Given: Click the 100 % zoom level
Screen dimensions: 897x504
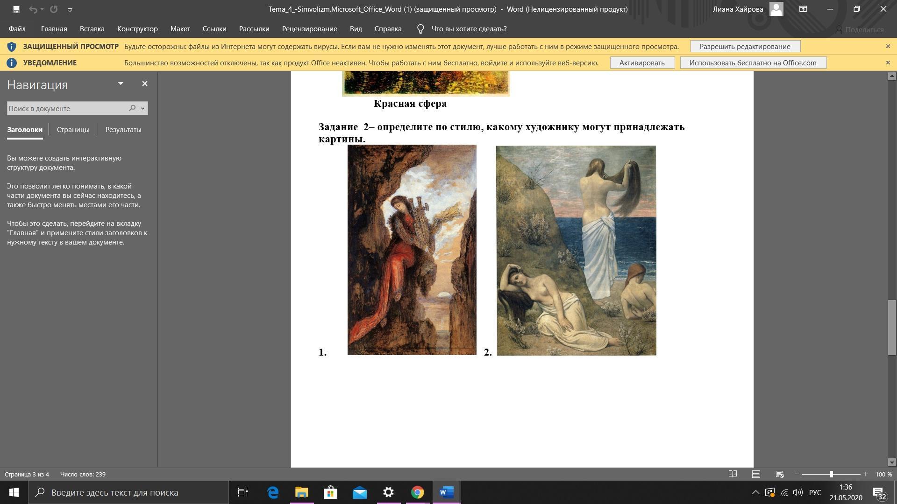Looking at the screenshot, I should (883, 474).
